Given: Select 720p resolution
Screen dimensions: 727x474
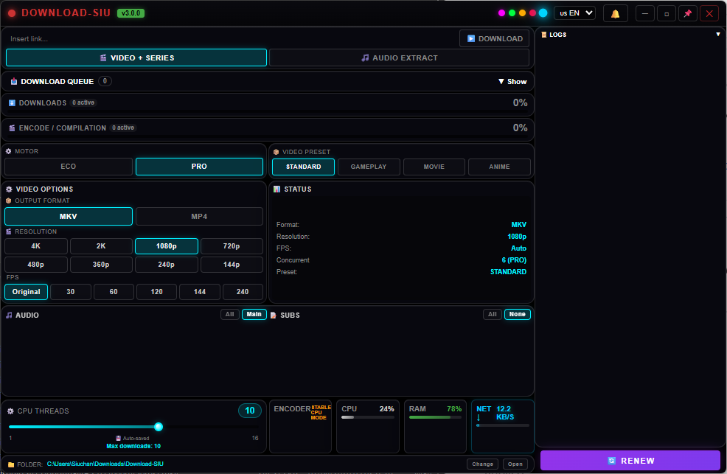Looking at the screenshot, I should [x=232, y=246].
